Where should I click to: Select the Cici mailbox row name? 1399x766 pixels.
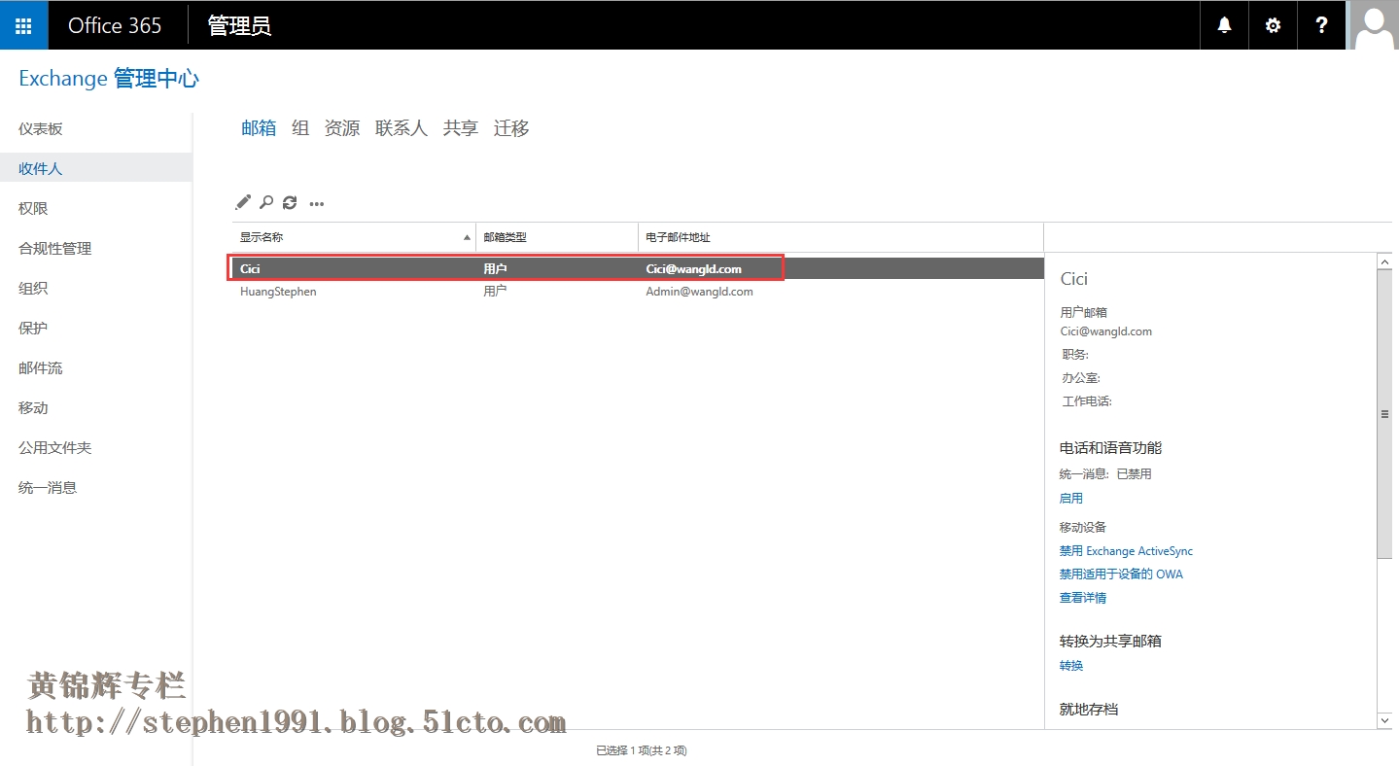click(250, 268)
